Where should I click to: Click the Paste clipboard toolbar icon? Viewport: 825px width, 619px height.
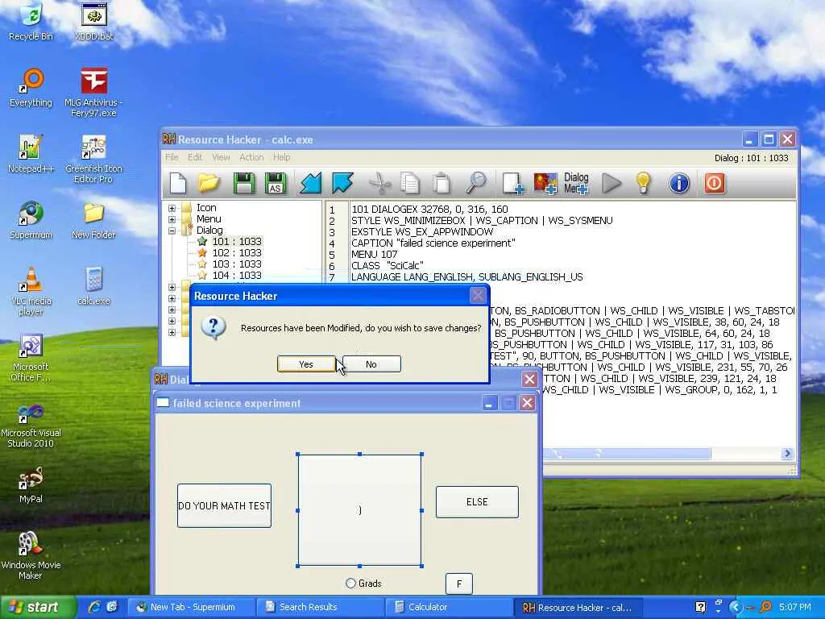coord(442,183)
